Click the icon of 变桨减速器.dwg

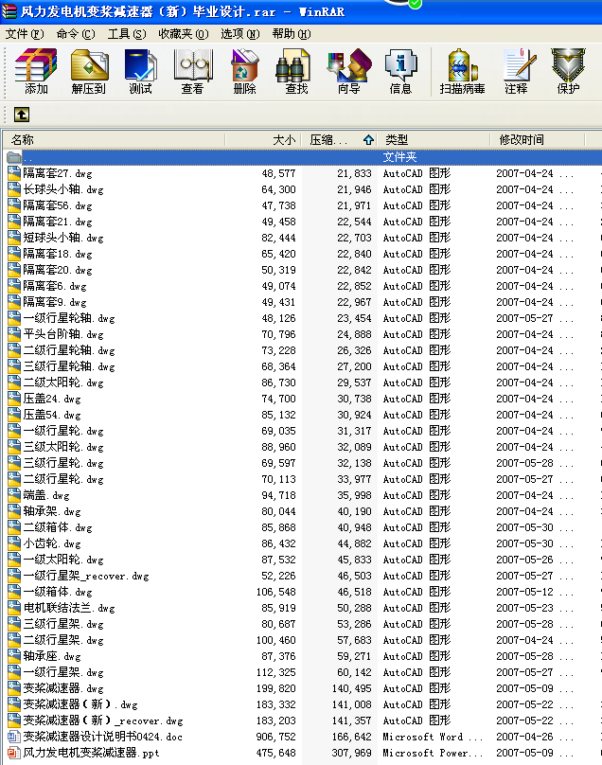click(14, 688)
